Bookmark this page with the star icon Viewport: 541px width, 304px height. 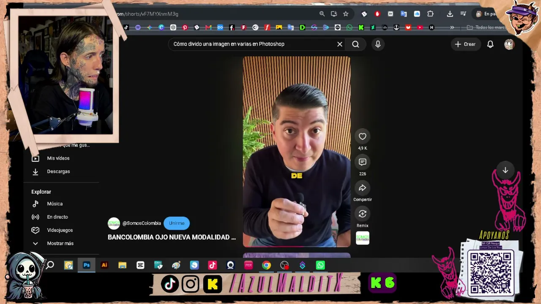[346, 14]
